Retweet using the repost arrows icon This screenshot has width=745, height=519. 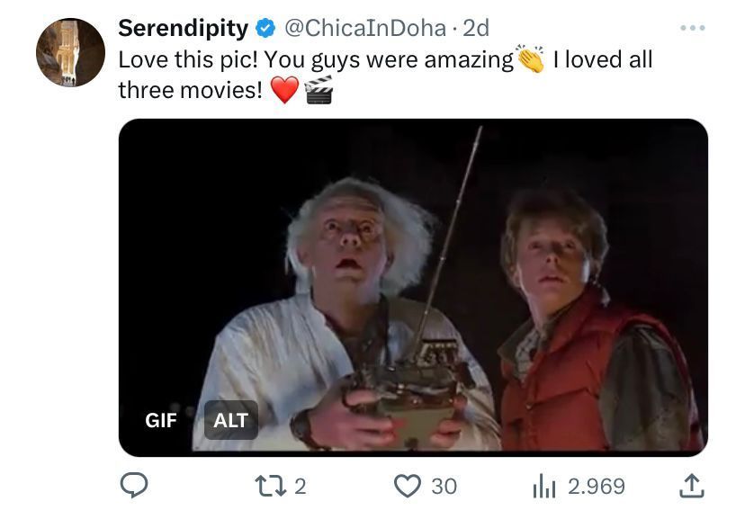(271, 486)
